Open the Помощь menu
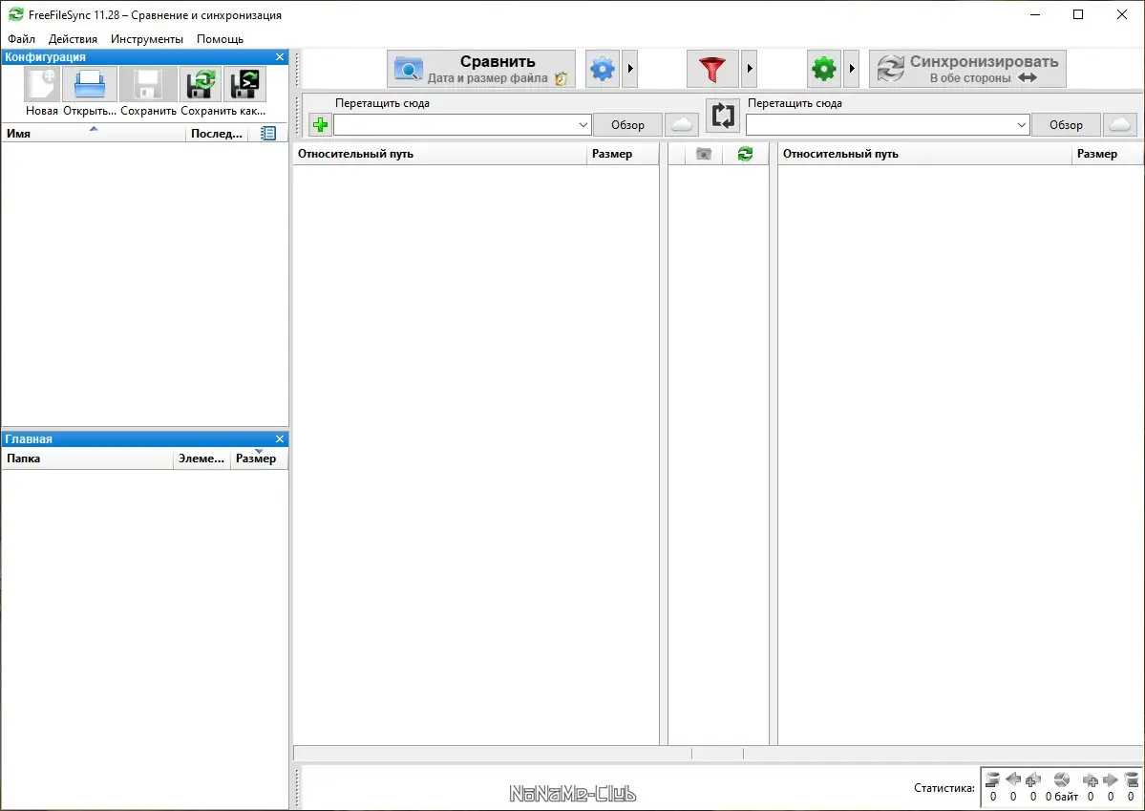 coord(220,39)
